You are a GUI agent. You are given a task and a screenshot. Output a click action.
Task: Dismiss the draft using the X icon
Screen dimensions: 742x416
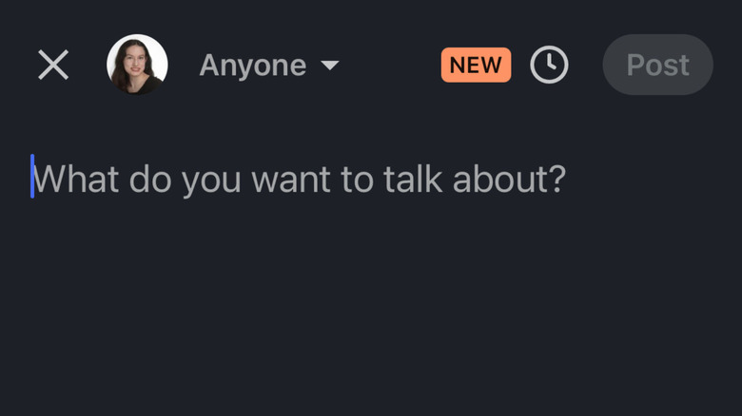53,65
